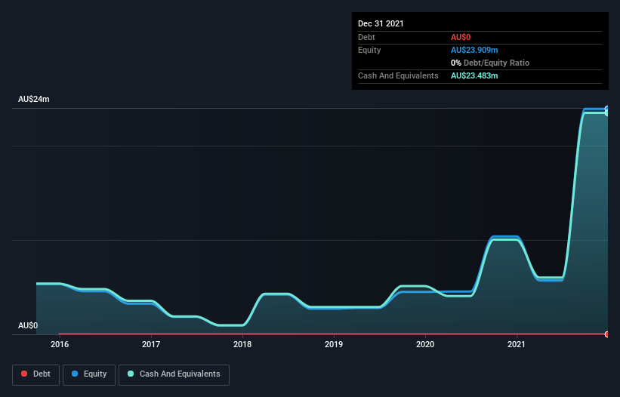
Task: Toggle the Equity series legend button
Action: tap(89, 374)
